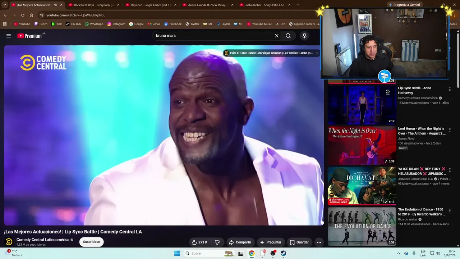Open the Twitter bookmark
Viewport: 460px width, 259px height.
192,24
